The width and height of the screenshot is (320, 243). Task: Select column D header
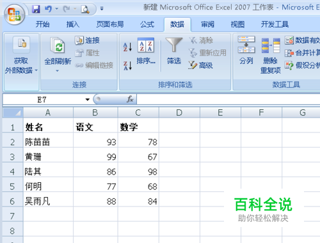tap(179, 113)
